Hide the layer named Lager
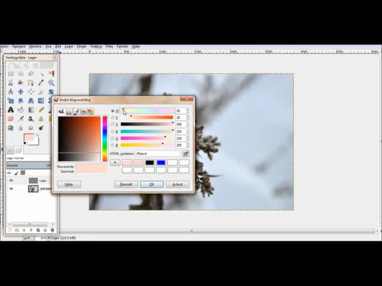 (11, 181)
